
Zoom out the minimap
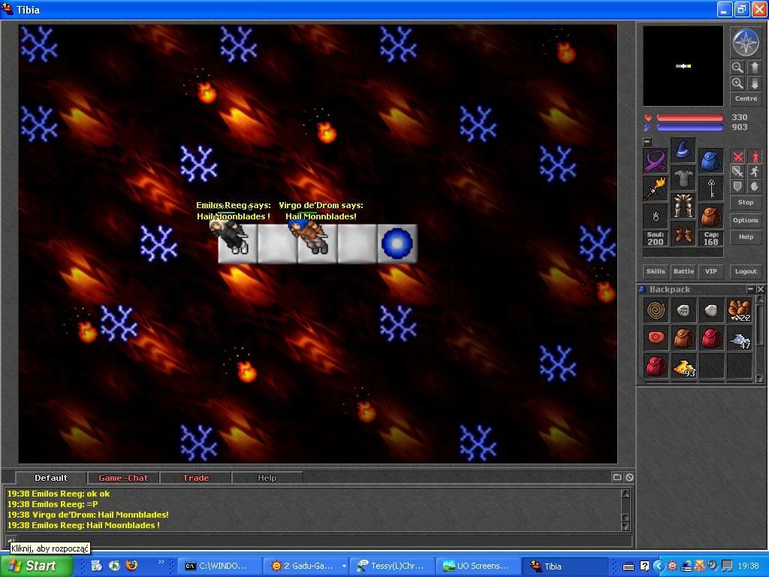737,68
